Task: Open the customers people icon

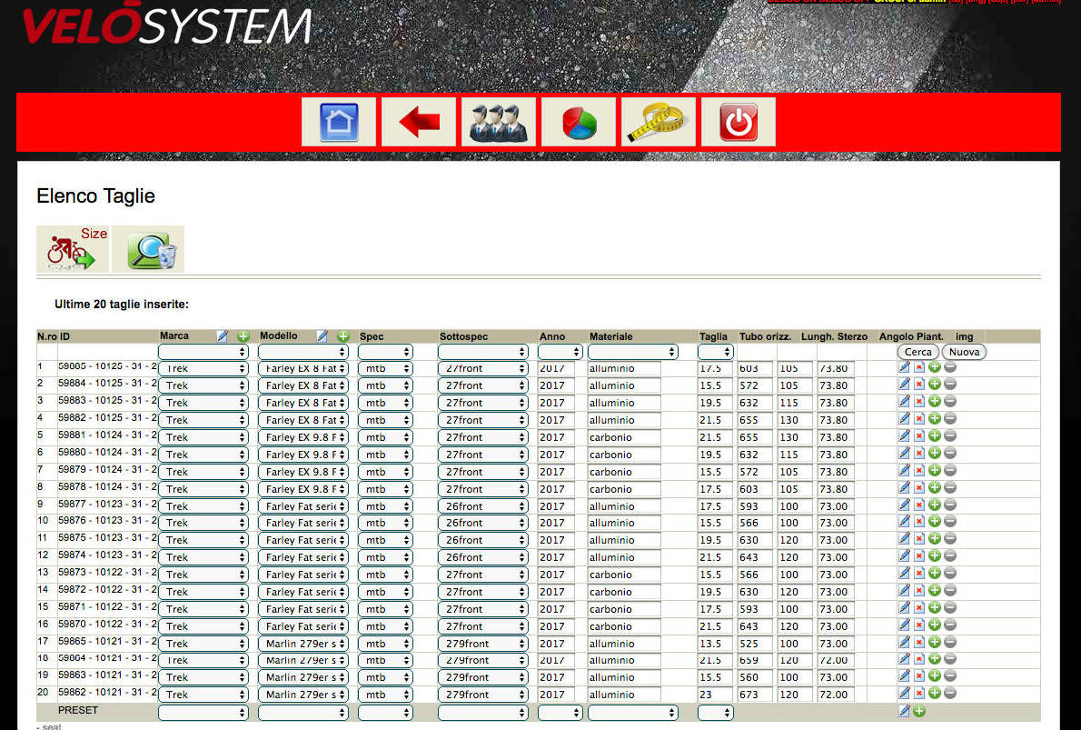Action: tap(499, 122)
